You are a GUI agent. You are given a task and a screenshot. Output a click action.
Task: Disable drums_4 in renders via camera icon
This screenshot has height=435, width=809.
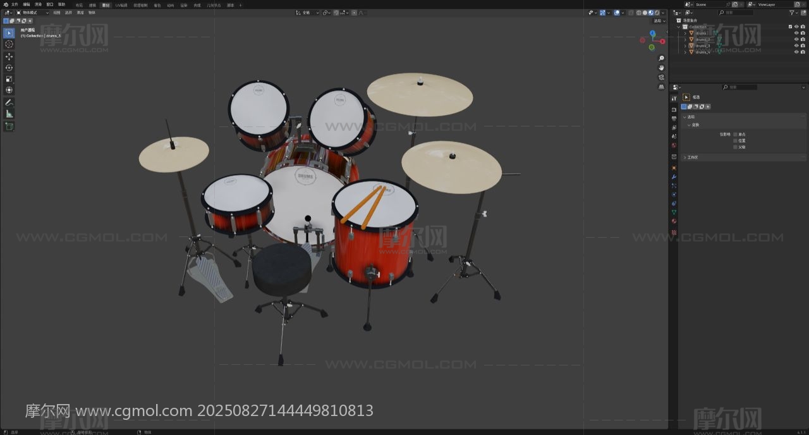coord(803,52)
